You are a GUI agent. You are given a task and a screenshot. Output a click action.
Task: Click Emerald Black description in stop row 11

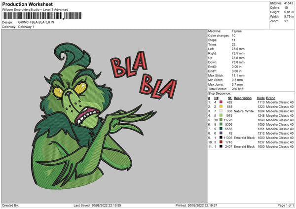click(x=244, y=146)
